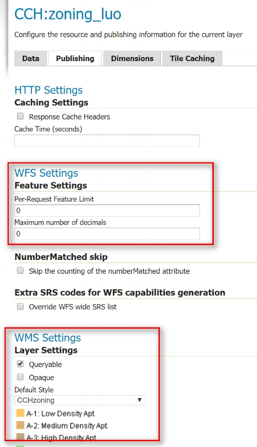
Task: Select the Publishing tab
Action: (x=75, y=59)
